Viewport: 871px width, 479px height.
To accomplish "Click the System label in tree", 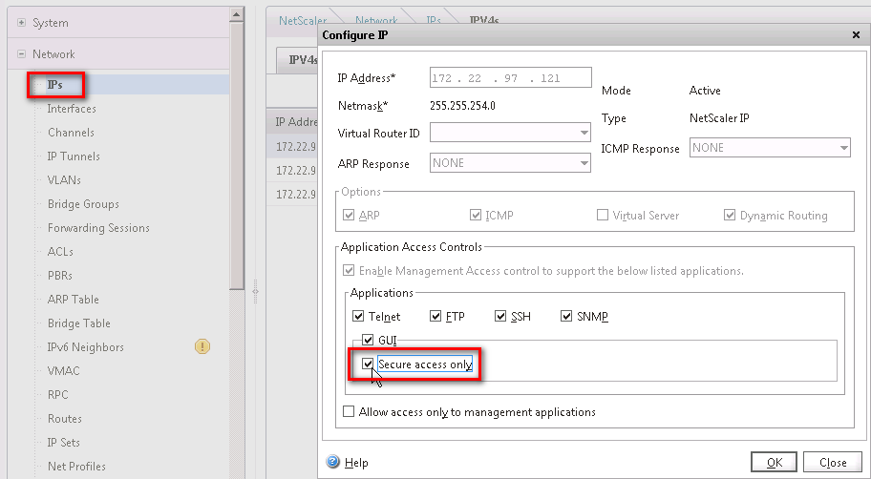I will [x=51, y=23].
